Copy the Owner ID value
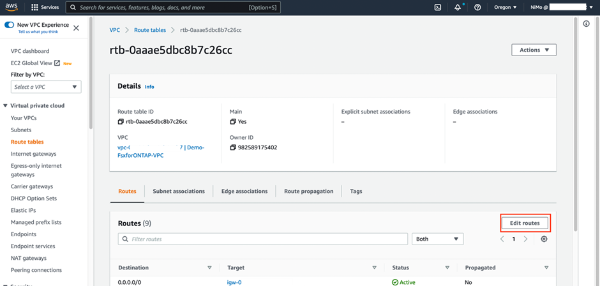This screenshot has width=600, height=286. tap(232, 147)
